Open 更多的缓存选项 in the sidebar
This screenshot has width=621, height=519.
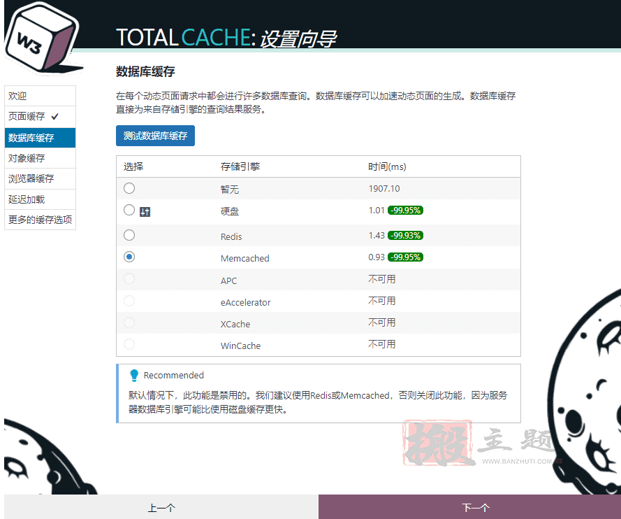click(40, 220)
